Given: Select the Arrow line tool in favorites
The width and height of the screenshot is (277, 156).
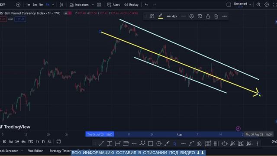Looking at the screenshot, I should point(167,143).
